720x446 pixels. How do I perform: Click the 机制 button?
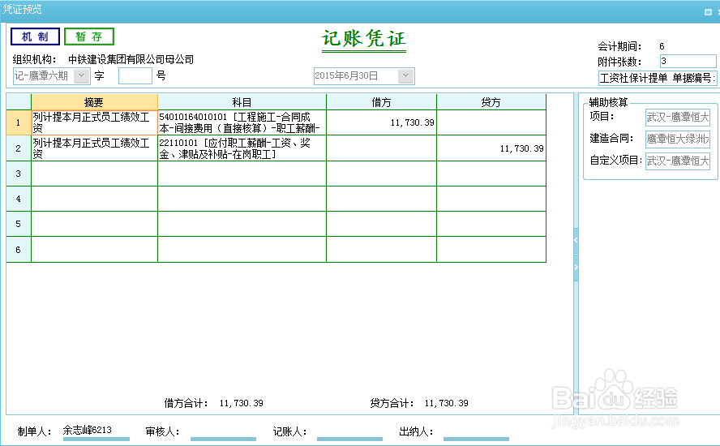tap(36, 36)
